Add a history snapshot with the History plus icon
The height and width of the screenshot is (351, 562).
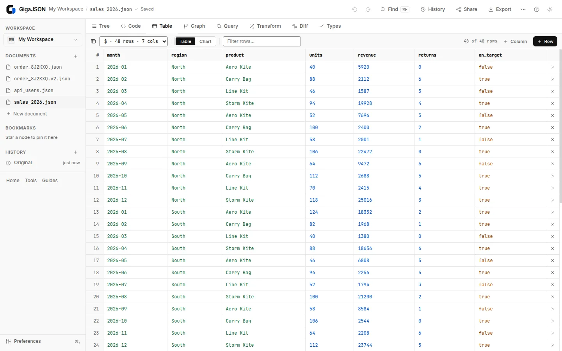[x=75, y=152]
